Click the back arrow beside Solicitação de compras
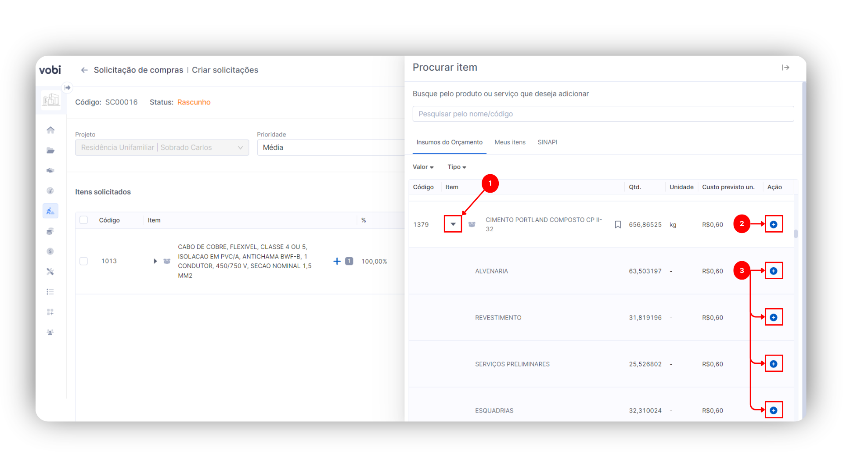The width and height of the screenshot is (843, 474). coord(84,70)
